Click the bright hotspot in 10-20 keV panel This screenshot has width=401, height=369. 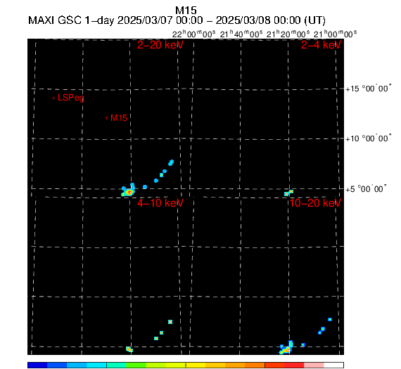coord(288,350)
